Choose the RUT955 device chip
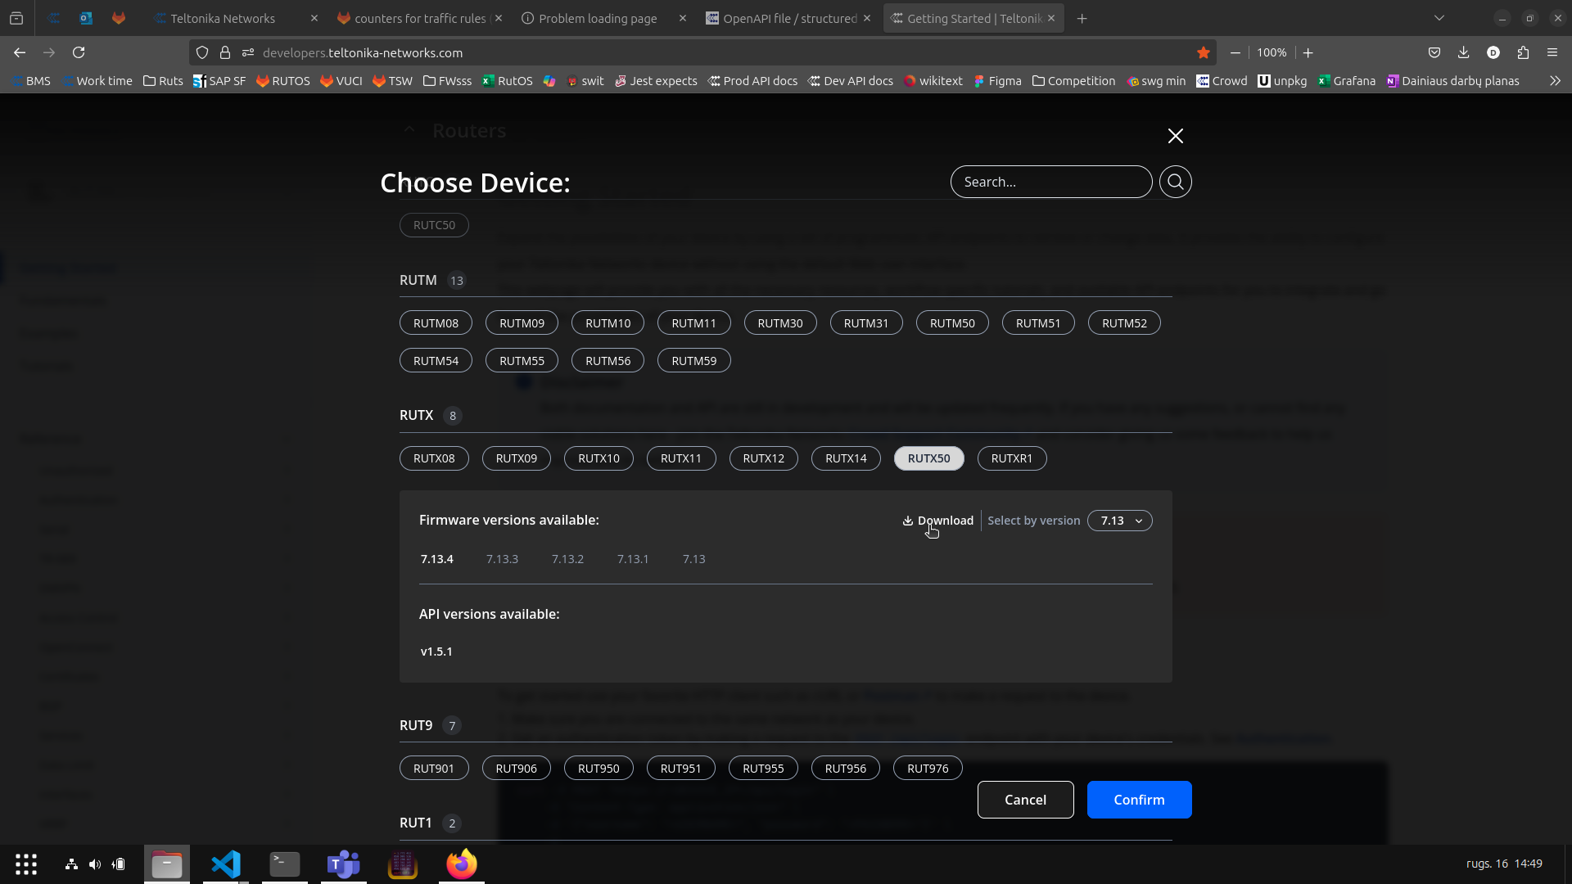 click(x=762, y=769)
